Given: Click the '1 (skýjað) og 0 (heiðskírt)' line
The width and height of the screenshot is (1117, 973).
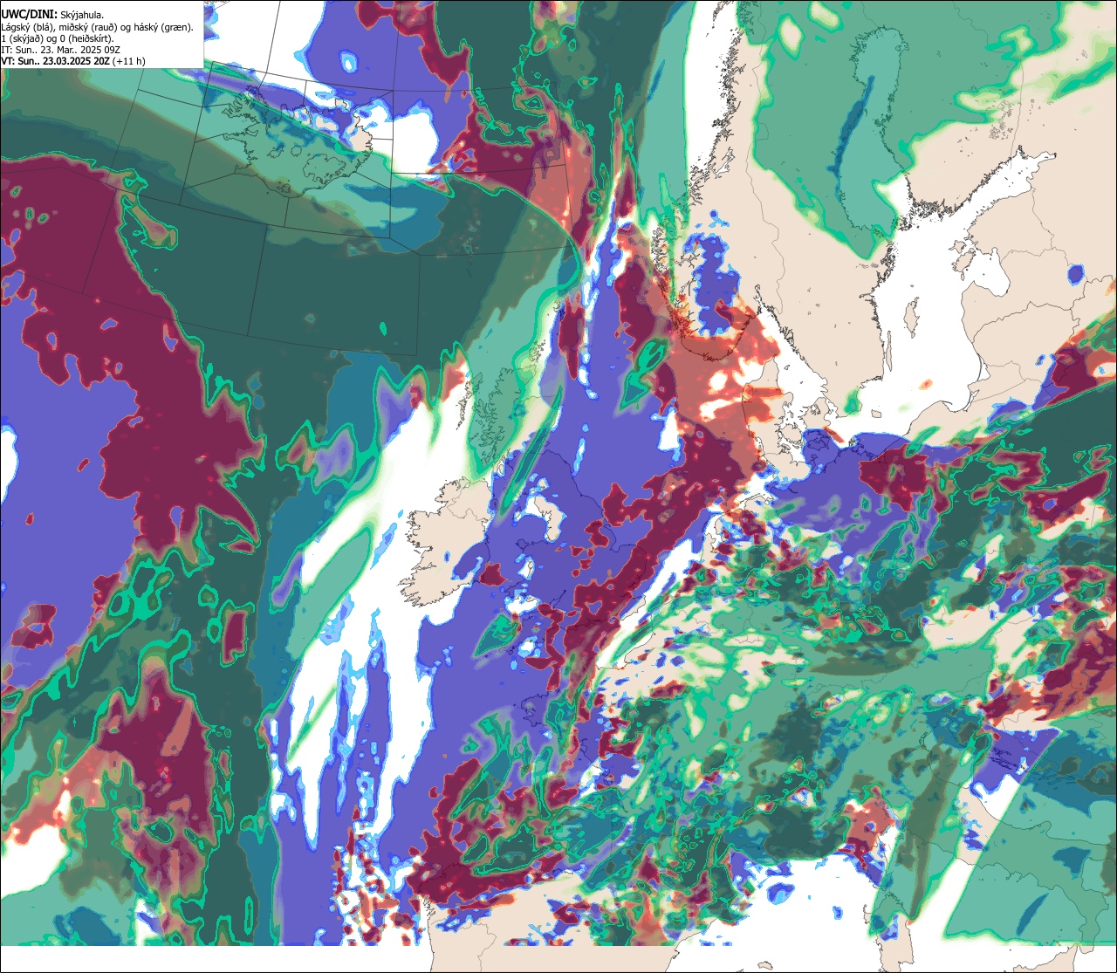Looking at the screenshot, I should click(58, 38).
